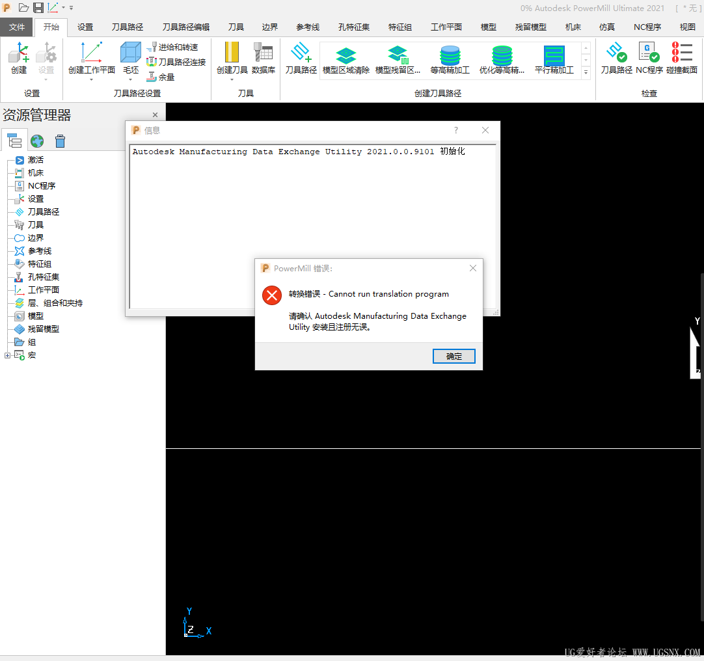Image resolution: width=704 pixels, height=661 pixels.
Task: Close the PowerMill 错误 dialog
Action: click(473, 268)
